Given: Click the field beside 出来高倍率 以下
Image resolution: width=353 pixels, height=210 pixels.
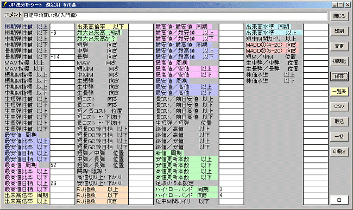Looking at the screenshot, I should click(141, 27).
